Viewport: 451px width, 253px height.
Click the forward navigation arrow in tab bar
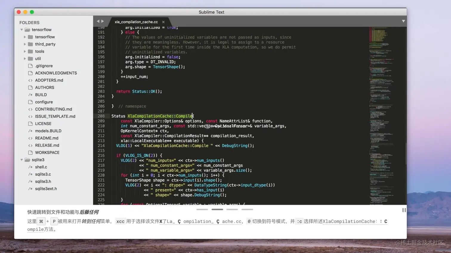click(103, 21)
